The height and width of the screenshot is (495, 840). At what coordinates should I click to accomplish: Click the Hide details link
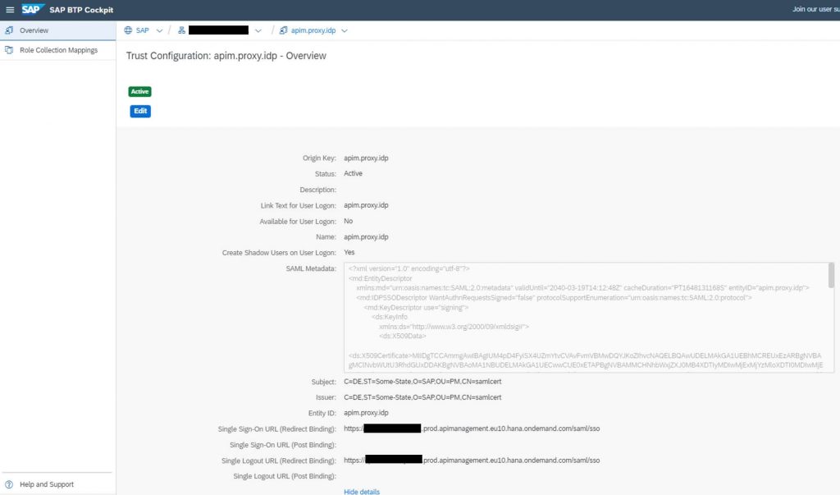pyautogui.click(x=362, y=491)
